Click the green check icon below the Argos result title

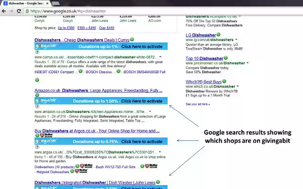tap(37, 136)
